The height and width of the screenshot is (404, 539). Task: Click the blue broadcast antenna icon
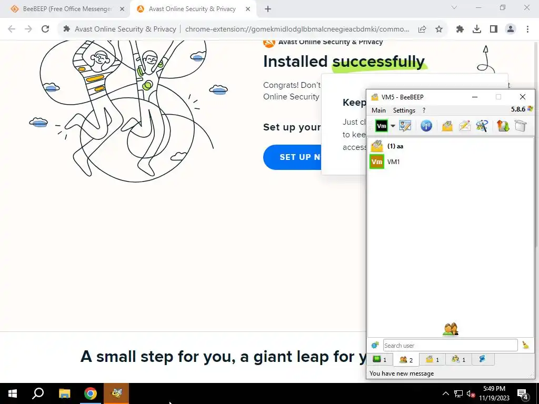[426, 126]
